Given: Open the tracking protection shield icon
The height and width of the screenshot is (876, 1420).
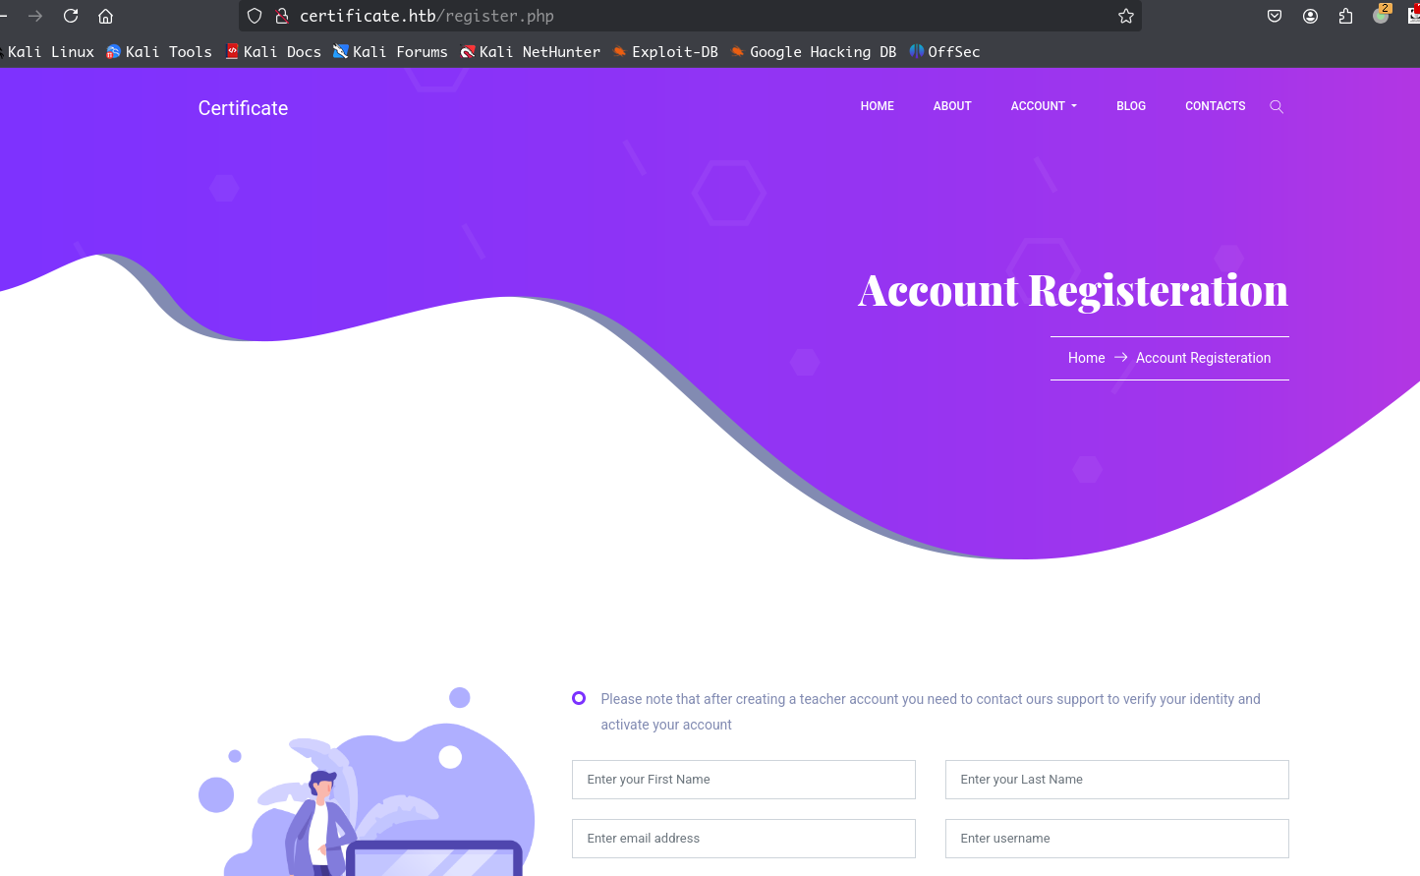Looking at the screenshot, I should (x=255, y=16).
